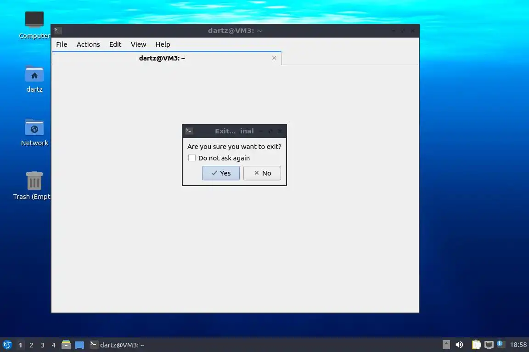Image resolution: width=529 pixels, height=352 pixels.
Task: Click the terminal icon in Exit dialog title bar
Action: click(189, 131)
